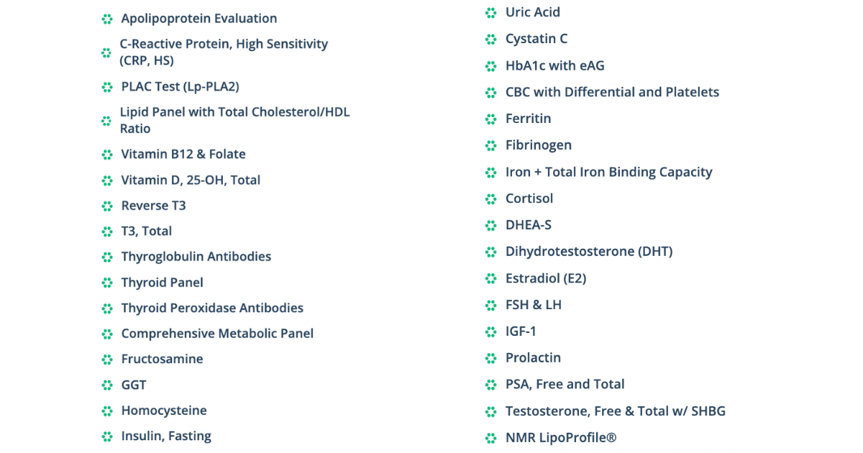Click the green bullet beside Uric Acid
The image size is (863, 453).
coord(491,13)
